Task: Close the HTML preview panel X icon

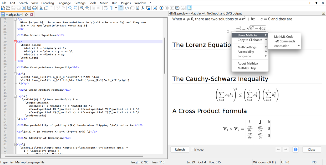Action: tap(324, 13)
